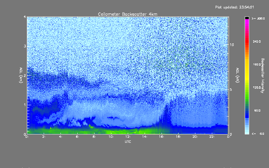Click the 'Plot updated: 23:54:01' timestamp
This screenshot has height=168, width=269.
point(234,7)
